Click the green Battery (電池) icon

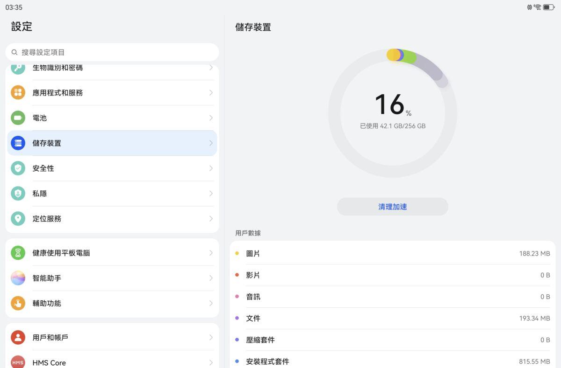click(18, 118)
